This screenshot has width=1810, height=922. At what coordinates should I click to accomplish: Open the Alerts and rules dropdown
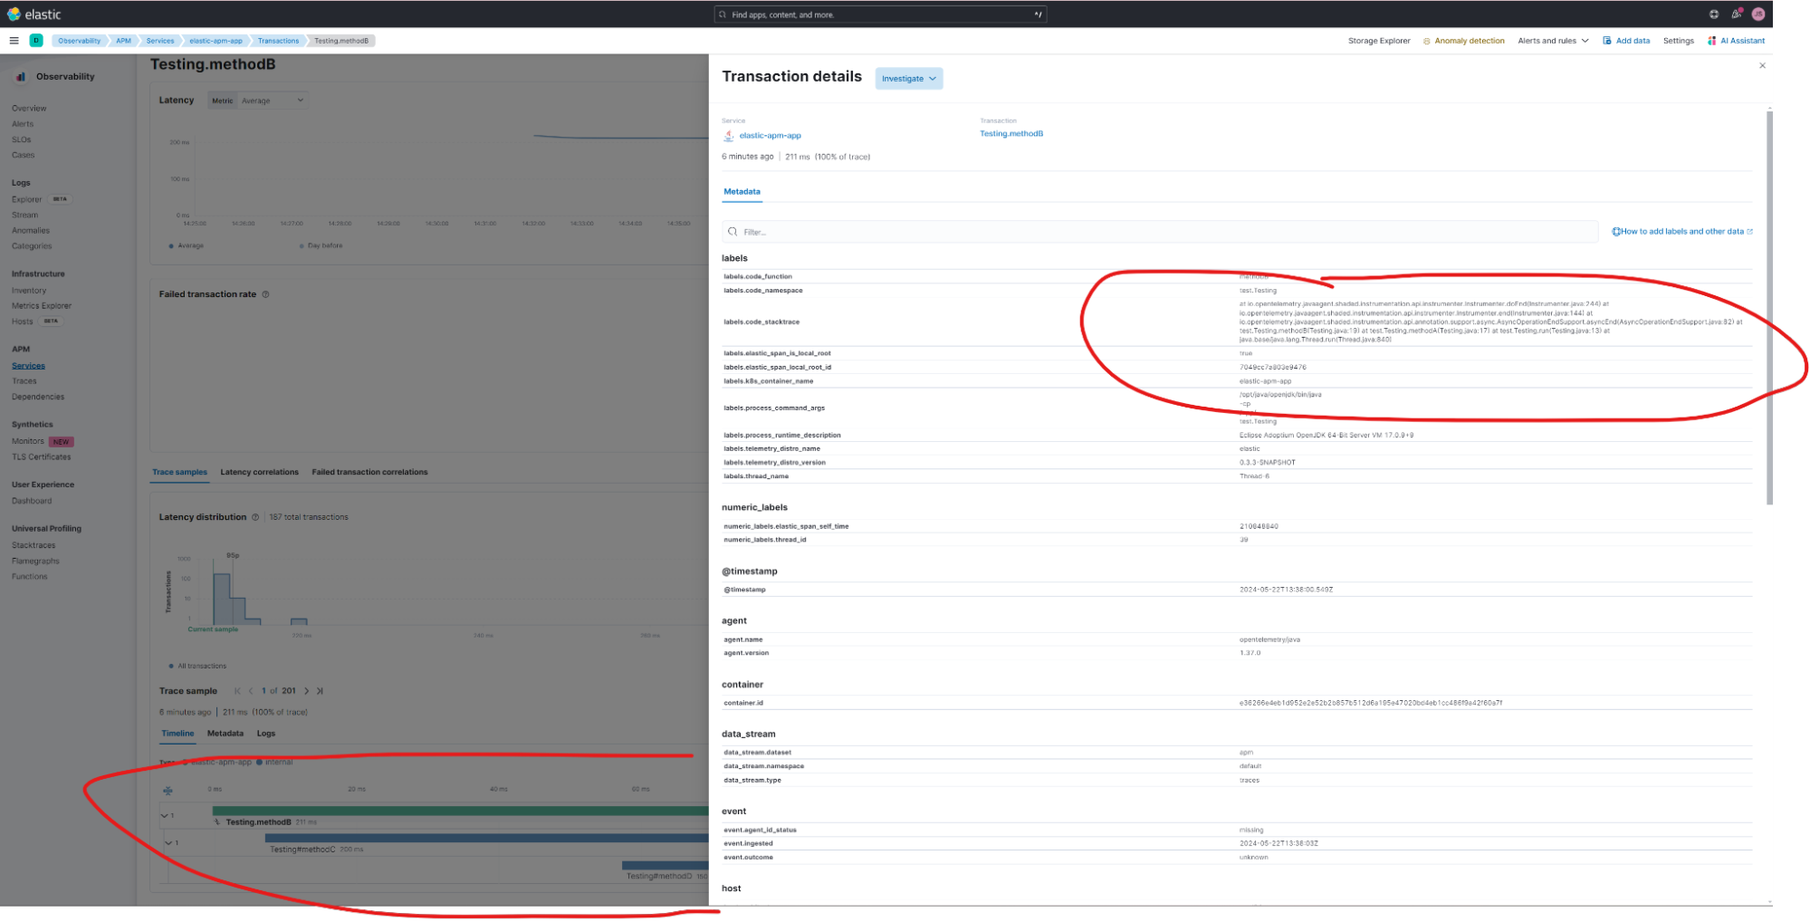point(1552,41)
